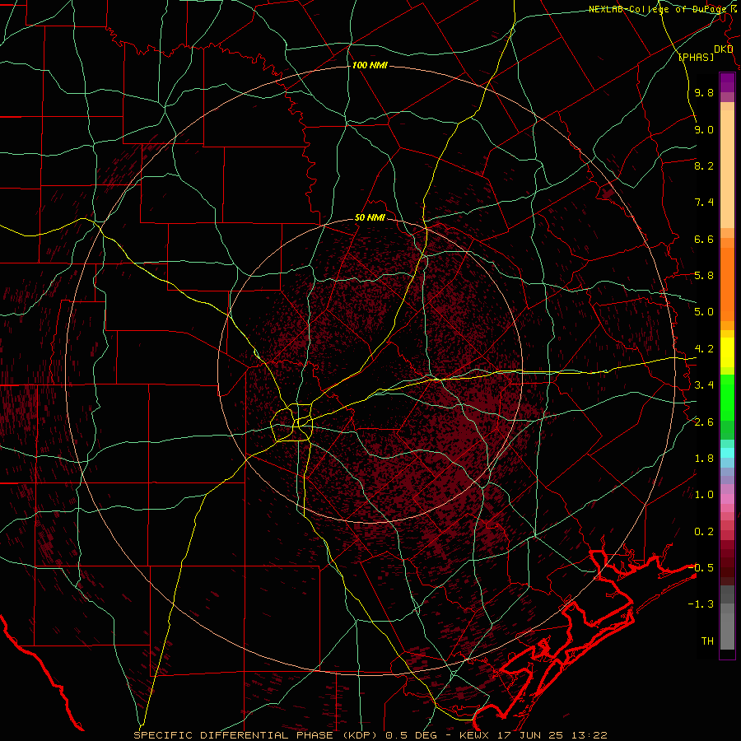Click the TH threshold label on scale
The width and height of the screenshot is (741, 741).
point(707,641)
